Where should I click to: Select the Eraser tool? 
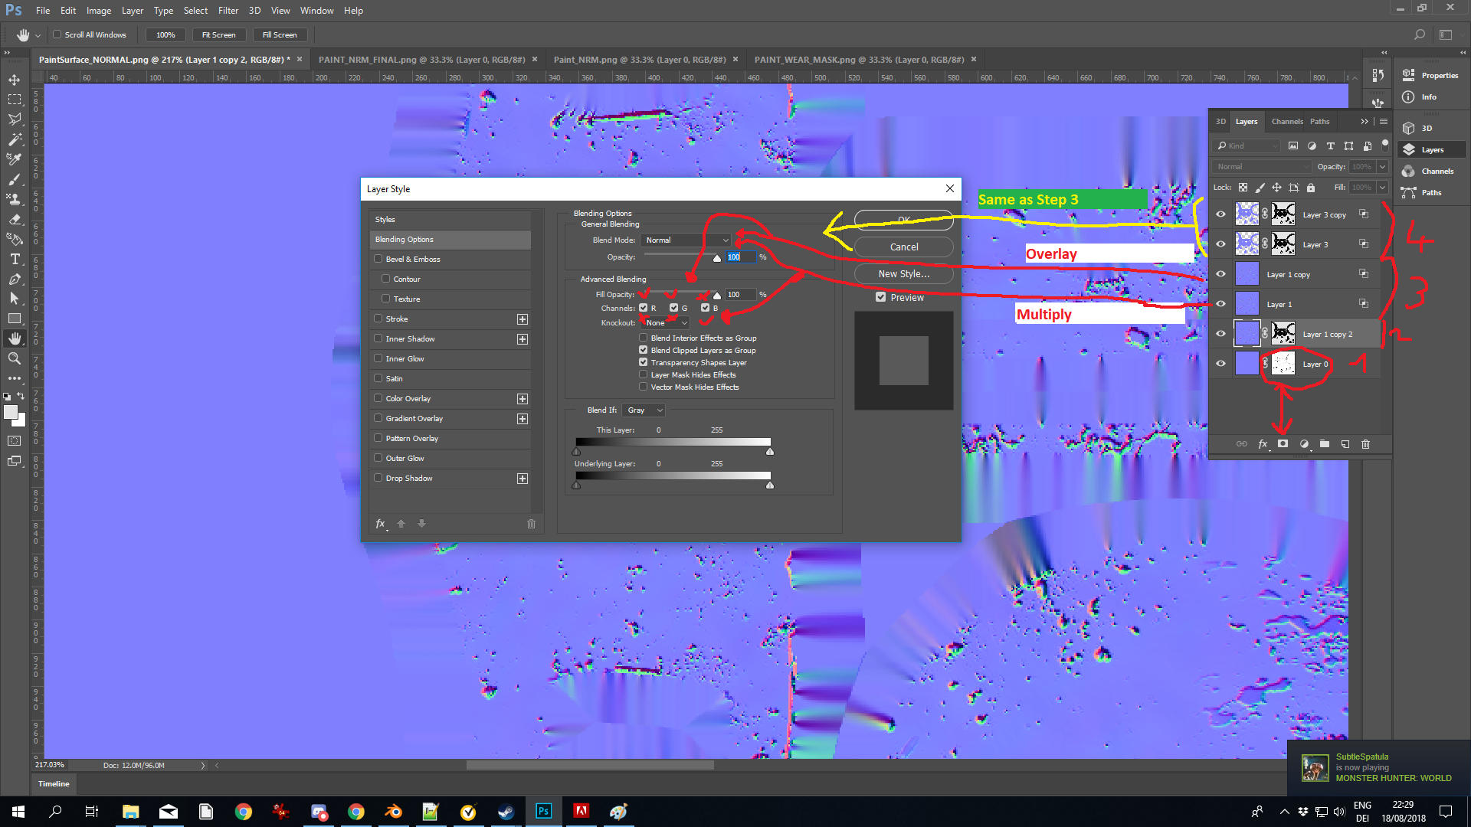tap(15, 219)
